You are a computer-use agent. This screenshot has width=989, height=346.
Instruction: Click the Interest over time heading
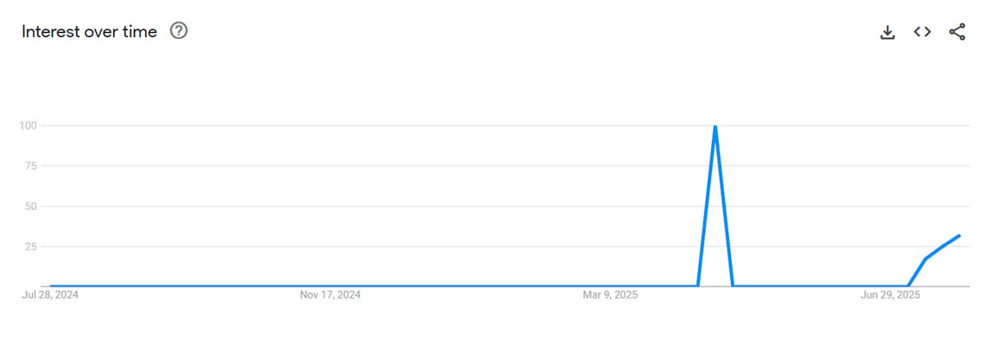point(90,32)
